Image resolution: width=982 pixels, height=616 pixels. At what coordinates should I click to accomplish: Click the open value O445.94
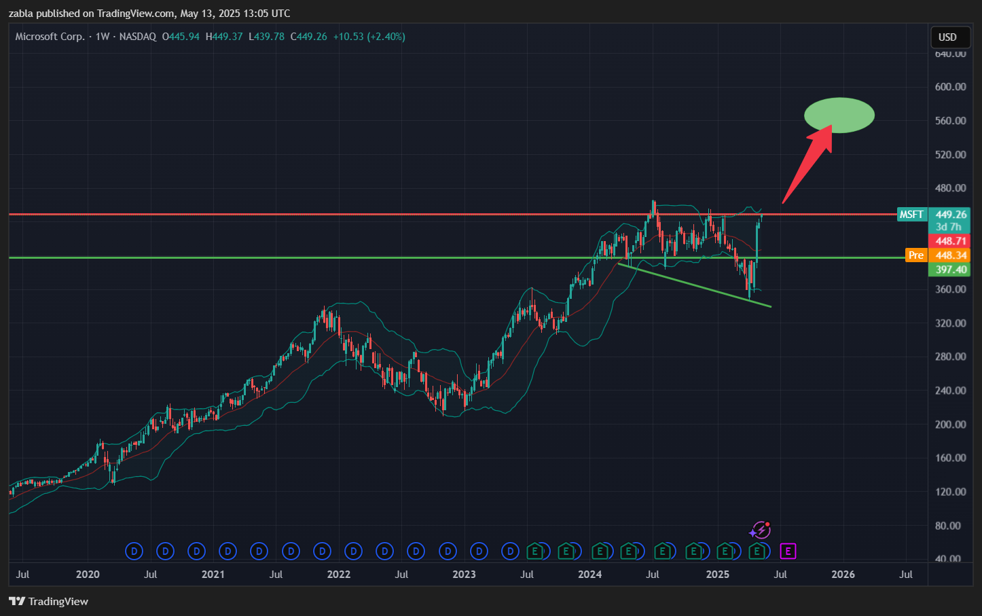pos(181,37)
